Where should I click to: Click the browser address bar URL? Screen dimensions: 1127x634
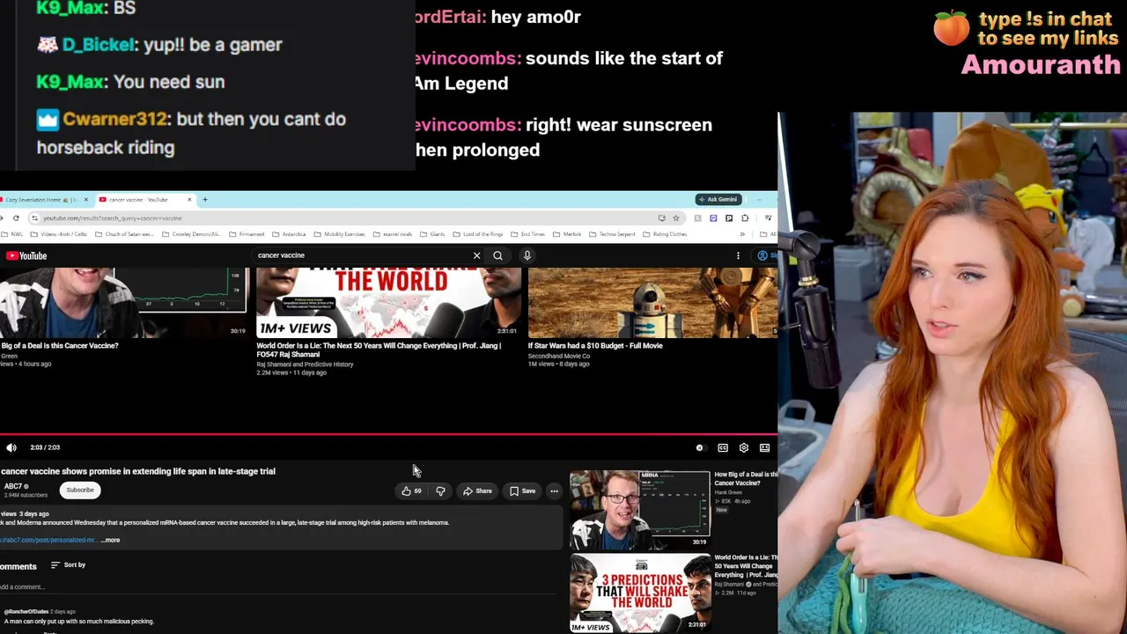(112, 218)
